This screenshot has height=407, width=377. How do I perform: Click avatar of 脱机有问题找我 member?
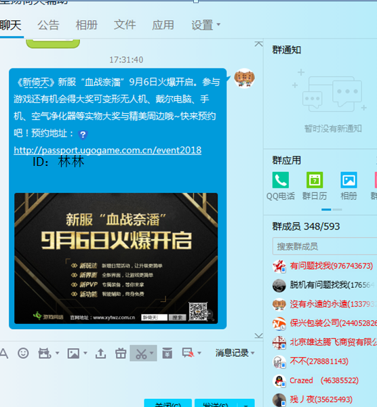(279, 285)
